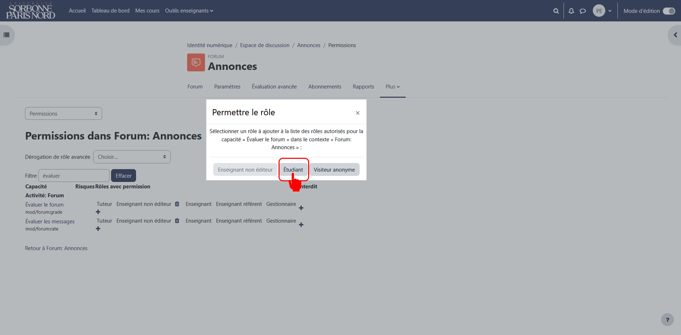Viewport: 681px width, 335px height.
Task: Choose the Étudiant role button
Action: click(293, 170)
